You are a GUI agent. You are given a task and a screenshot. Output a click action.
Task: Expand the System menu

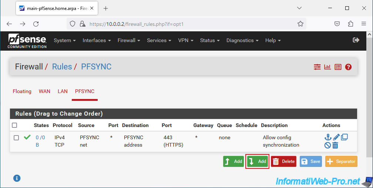coord(64,40)
